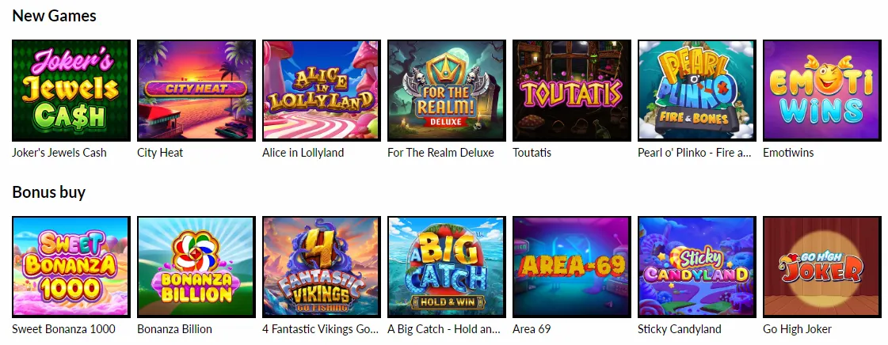Select the "Bonus buy" section heading
The image size is (888, 345).
(48, 192)
